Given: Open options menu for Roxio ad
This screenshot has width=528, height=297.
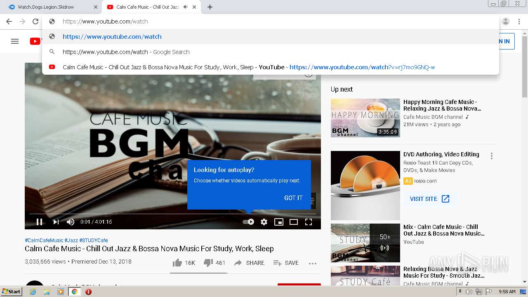Looking at the screenshot, I should tap(491, 156).
